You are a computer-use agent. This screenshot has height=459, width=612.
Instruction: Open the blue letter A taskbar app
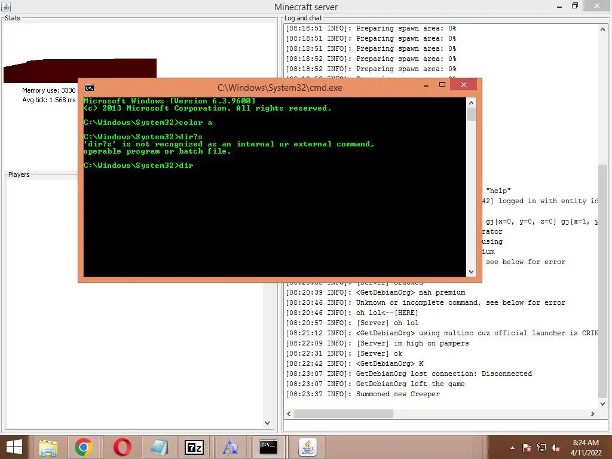pos(230,447)
